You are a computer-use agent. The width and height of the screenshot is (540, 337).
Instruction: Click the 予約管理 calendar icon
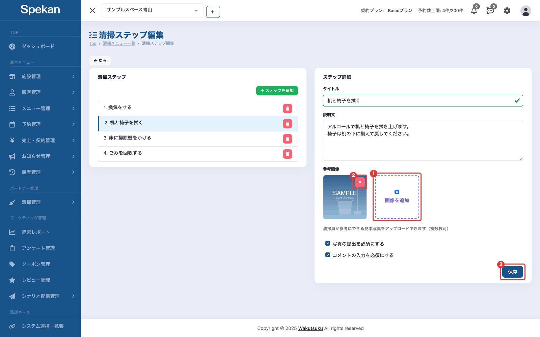pos(12,124)
